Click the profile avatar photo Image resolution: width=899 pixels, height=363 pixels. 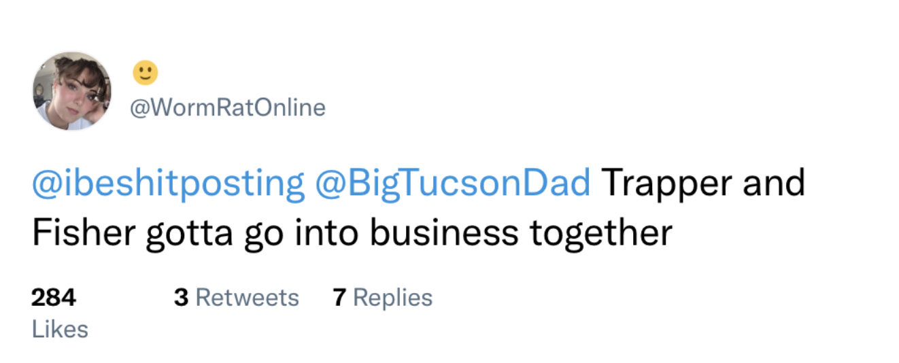point(72,91)
